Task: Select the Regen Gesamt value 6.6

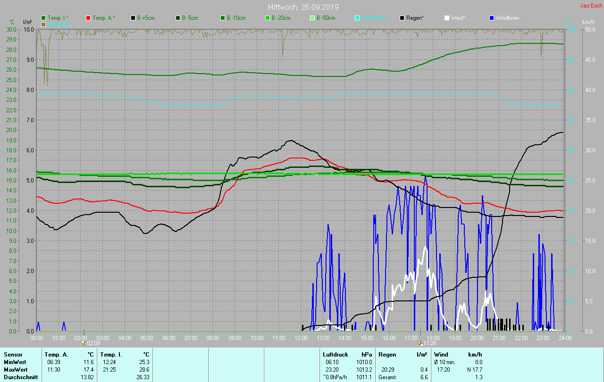Action: point(424,377)
